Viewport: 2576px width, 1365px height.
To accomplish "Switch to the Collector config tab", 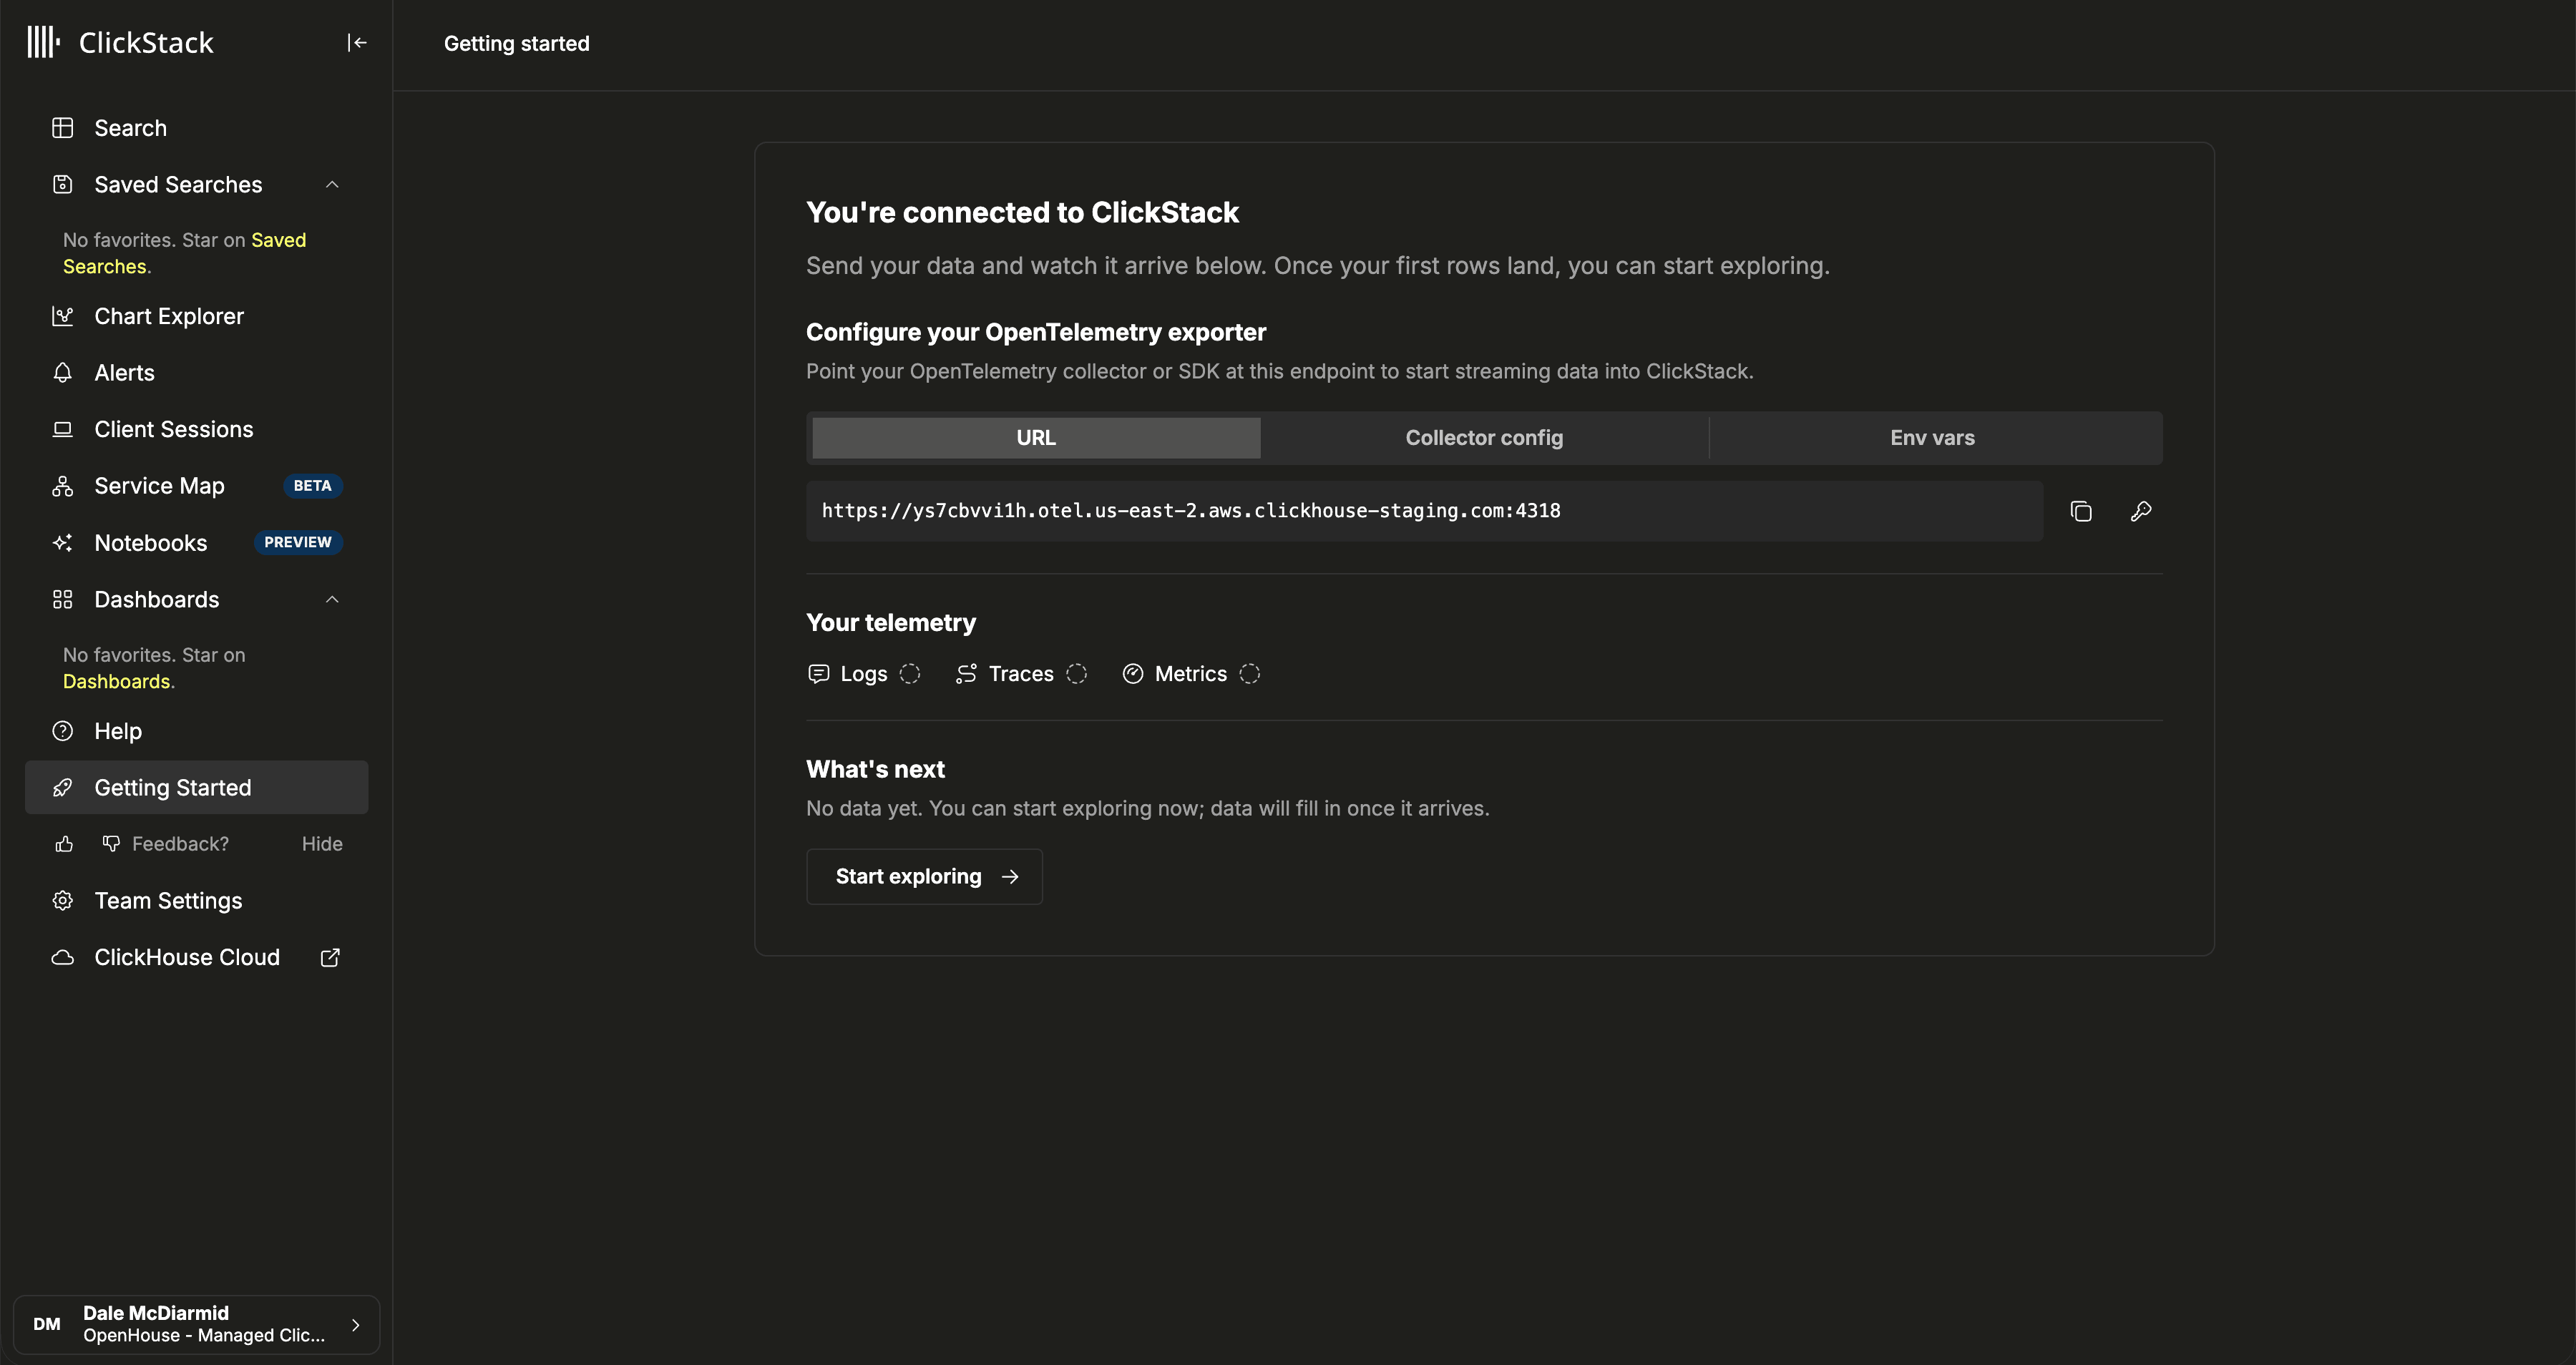I will click(x=1484, y=438).
